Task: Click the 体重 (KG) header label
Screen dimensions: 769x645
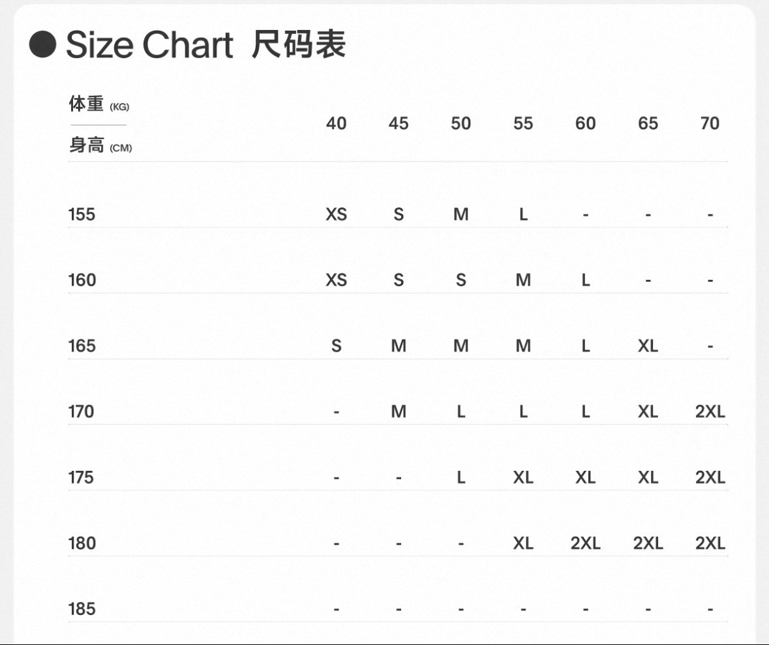Action: pyautogui.click(x=99, y=104)
